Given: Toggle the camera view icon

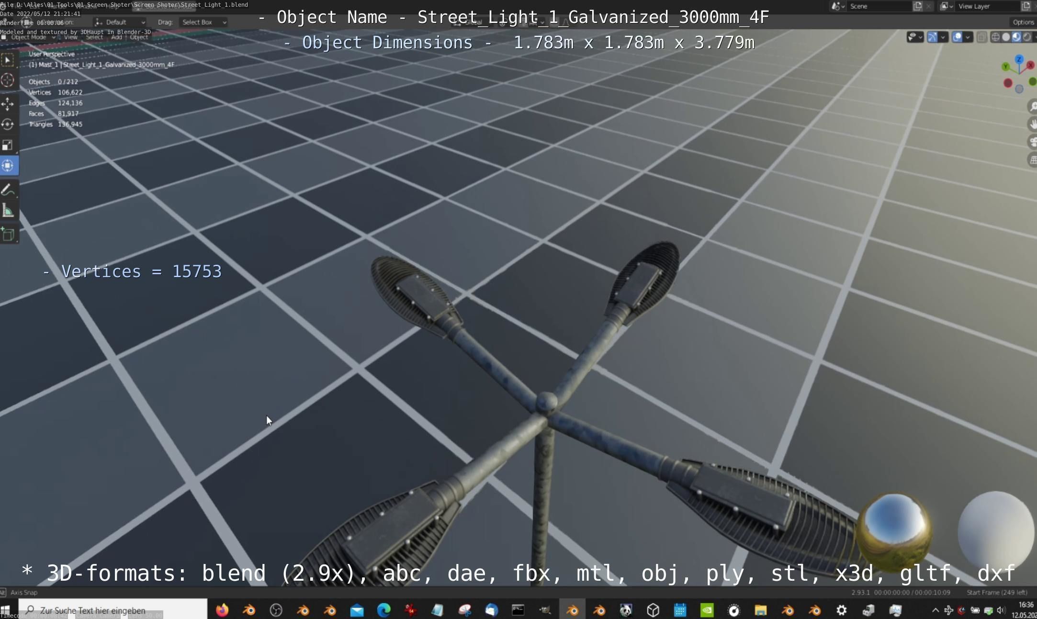Looking at the screenshot, I should point(1032,142).
